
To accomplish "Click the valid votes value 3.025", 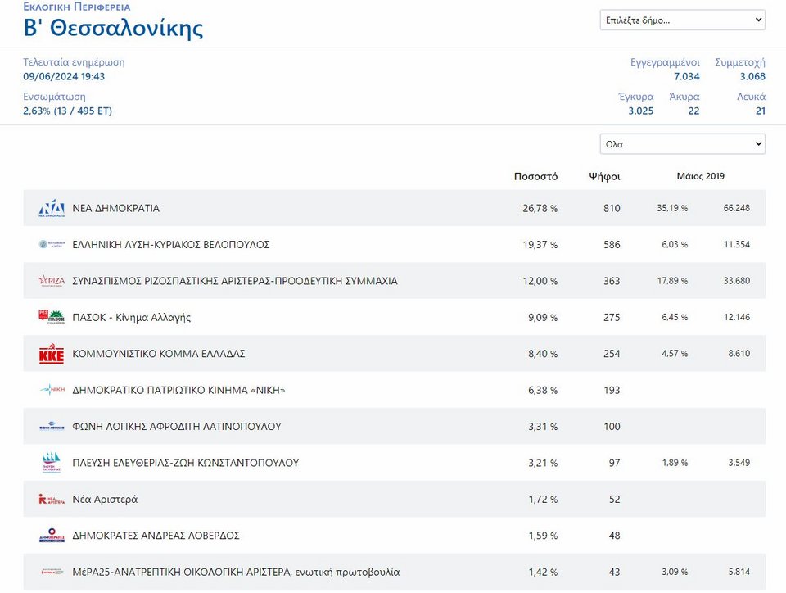I will (x=640, y=111).
